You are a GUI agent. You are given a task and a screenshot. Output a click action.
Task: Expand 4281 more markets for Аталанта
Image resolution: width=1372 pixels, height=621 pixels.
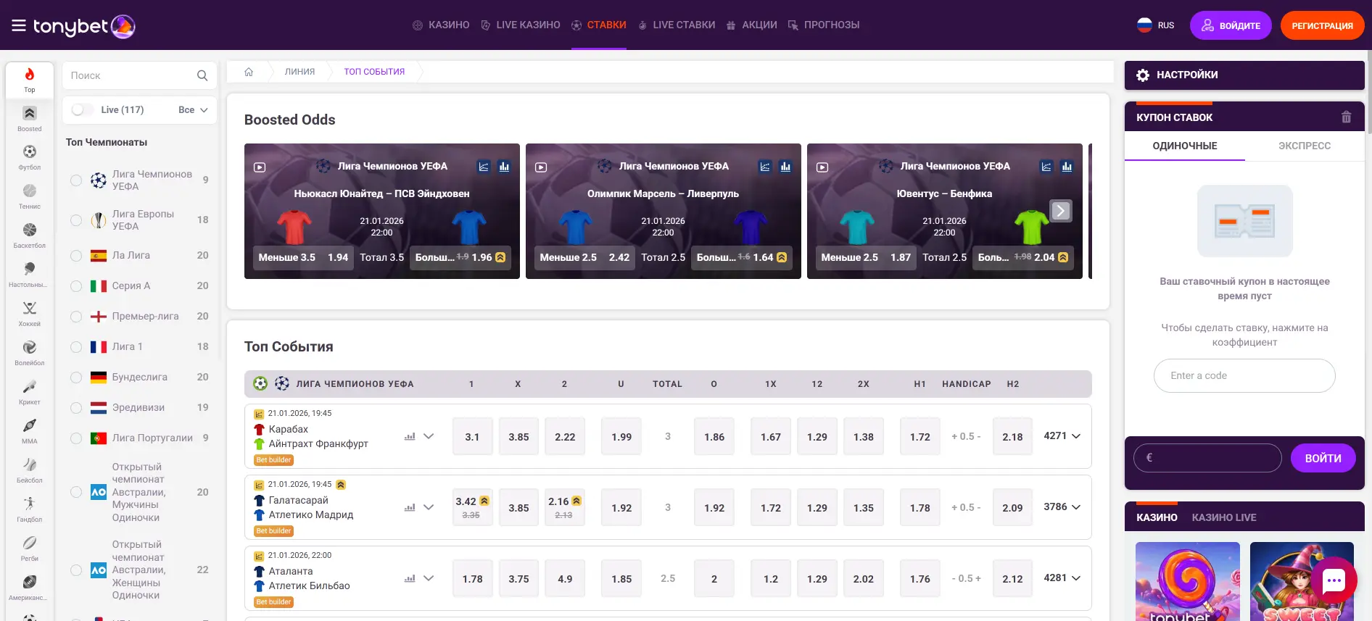1062,578
